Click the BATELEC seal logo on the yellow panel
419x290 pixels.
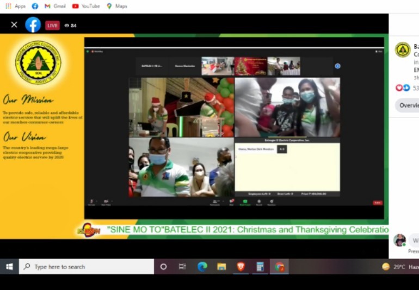point(38,62)
